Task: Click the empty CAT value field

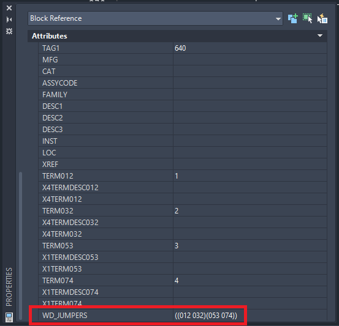Action: (250, 72)
